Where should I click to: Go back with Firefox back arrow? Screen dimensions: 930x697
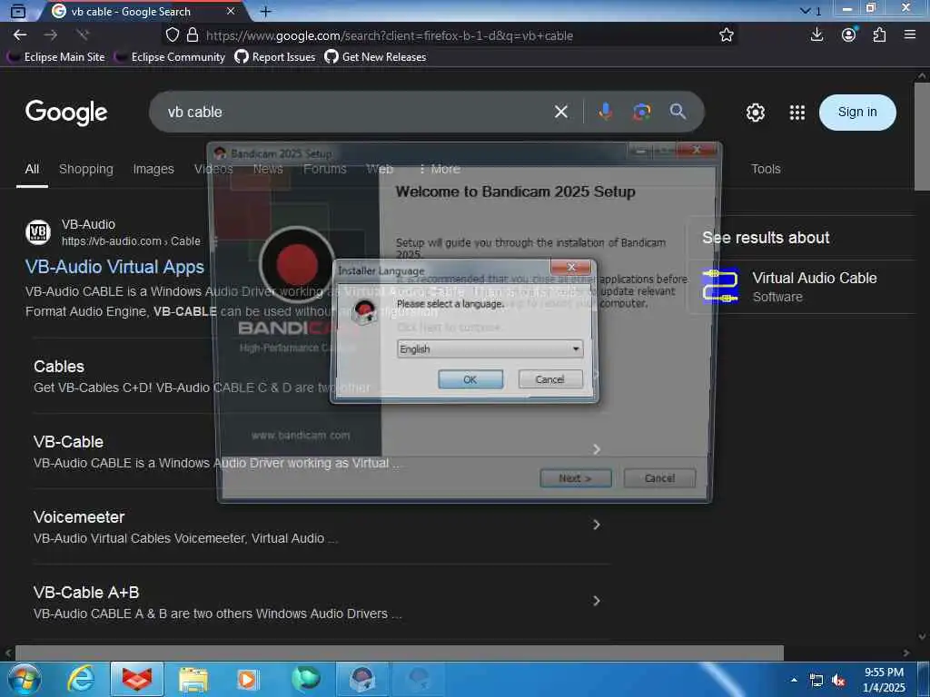(x=20, y=35)
